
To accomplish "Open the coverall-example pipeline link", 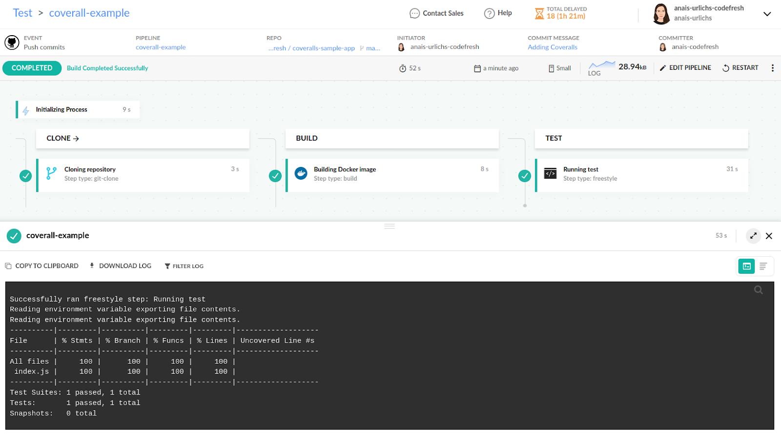I will [161, 47].
